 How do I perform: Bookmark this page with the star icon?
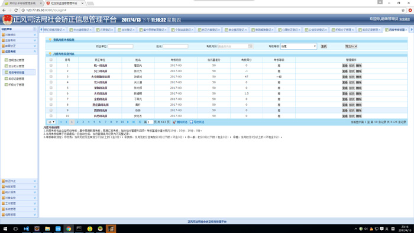pos(403,10)
